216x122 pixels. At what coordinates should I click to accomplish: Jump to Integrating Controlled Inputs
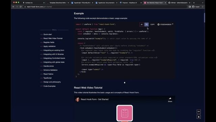click(54, 58)
